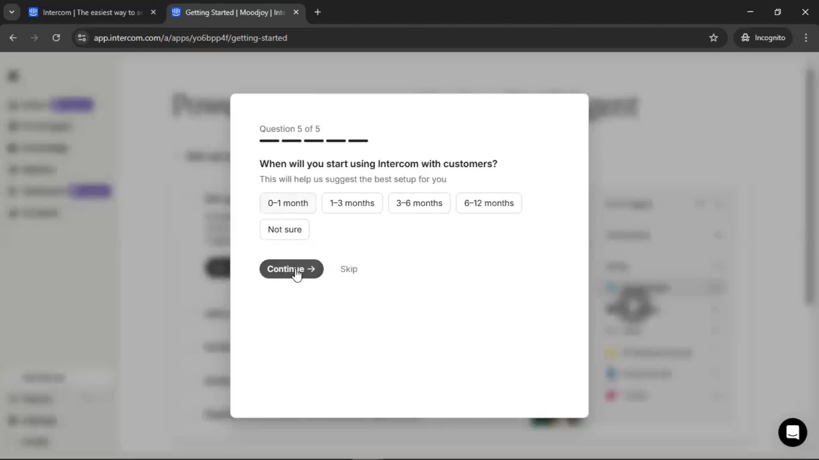Minimize the browser window

pyautogui.click(x=750, y=12)
